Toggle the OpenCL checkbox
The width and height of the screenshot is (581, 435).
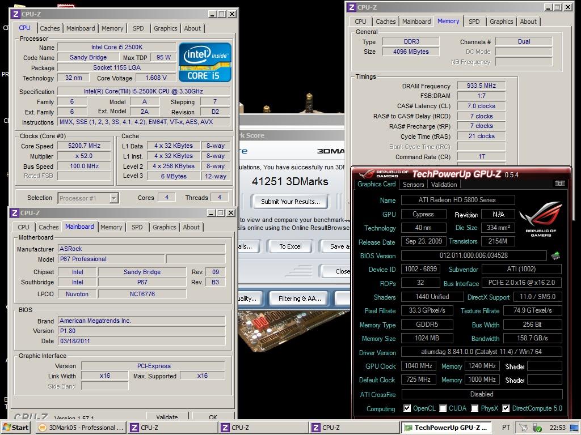coord(407,408)
